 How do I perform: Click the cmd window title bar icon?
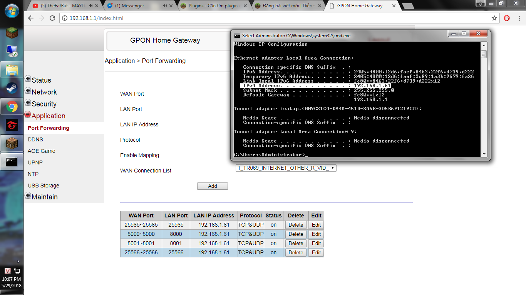point(238,36)
